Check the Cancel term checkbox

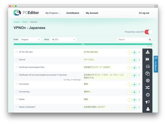pos(17,60)
